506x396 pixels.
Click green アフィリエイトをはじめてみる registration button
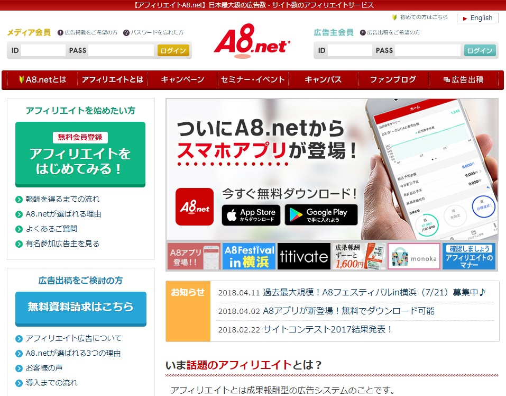click(x=80, y=155)
